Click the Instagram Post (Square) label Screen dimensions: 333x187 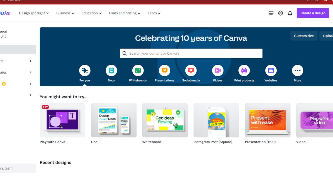(213, 142)
